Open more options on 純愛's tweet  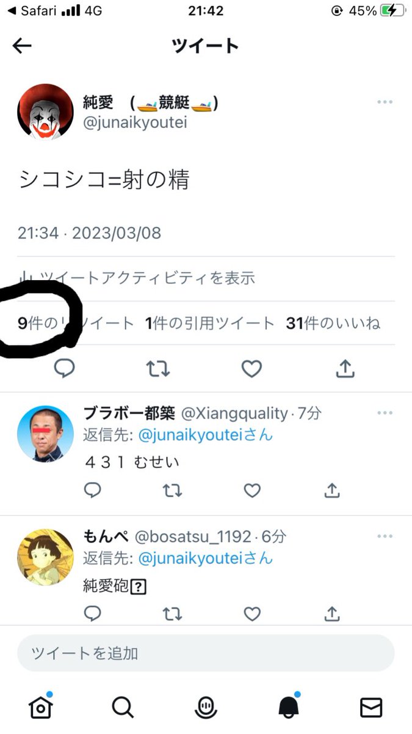(385, 102)
